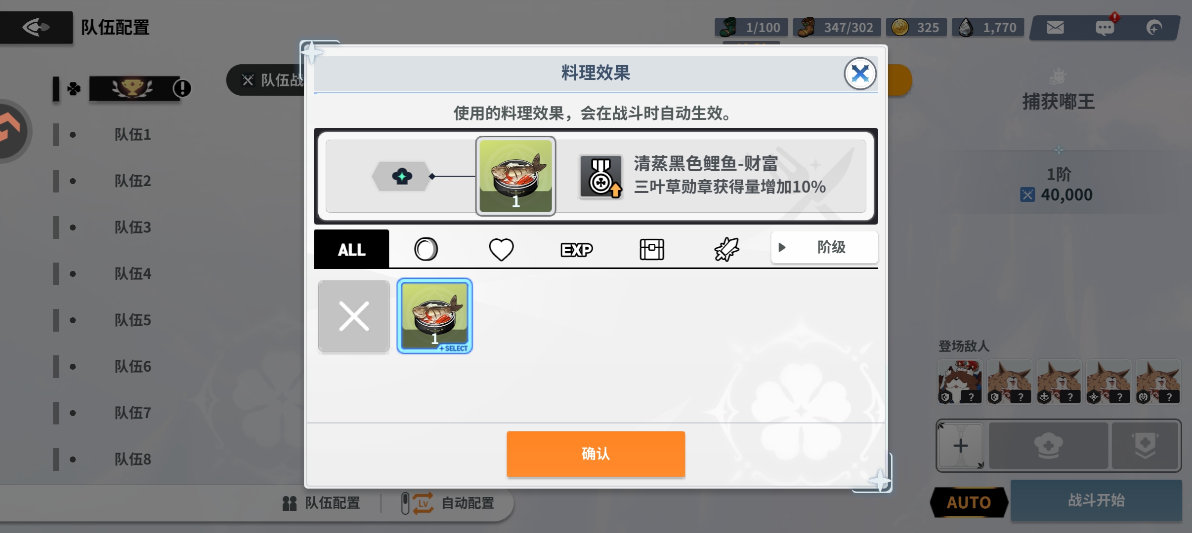Viewport: 1192px width, 533px height.
Task: Select 队伍3 in team list
Action: (133, 228)
